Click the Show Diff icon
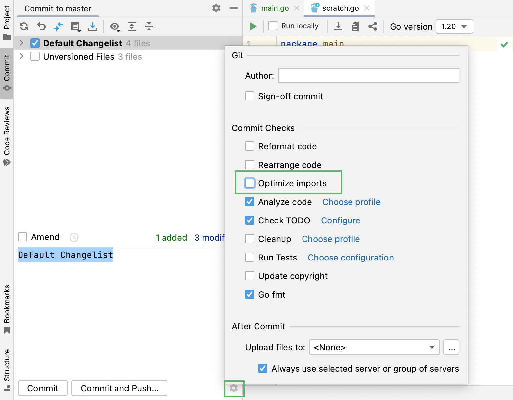The width and height of the screenshot is (513, 400). (58, 26)
